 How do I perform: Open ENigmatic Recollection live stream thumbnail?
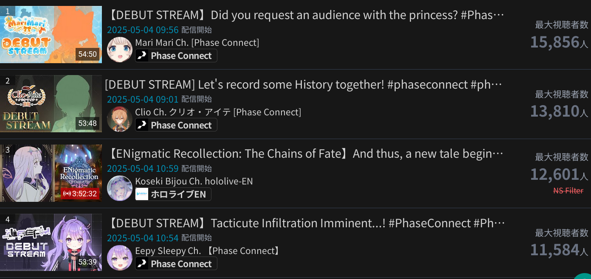click(x=51, y=173)
